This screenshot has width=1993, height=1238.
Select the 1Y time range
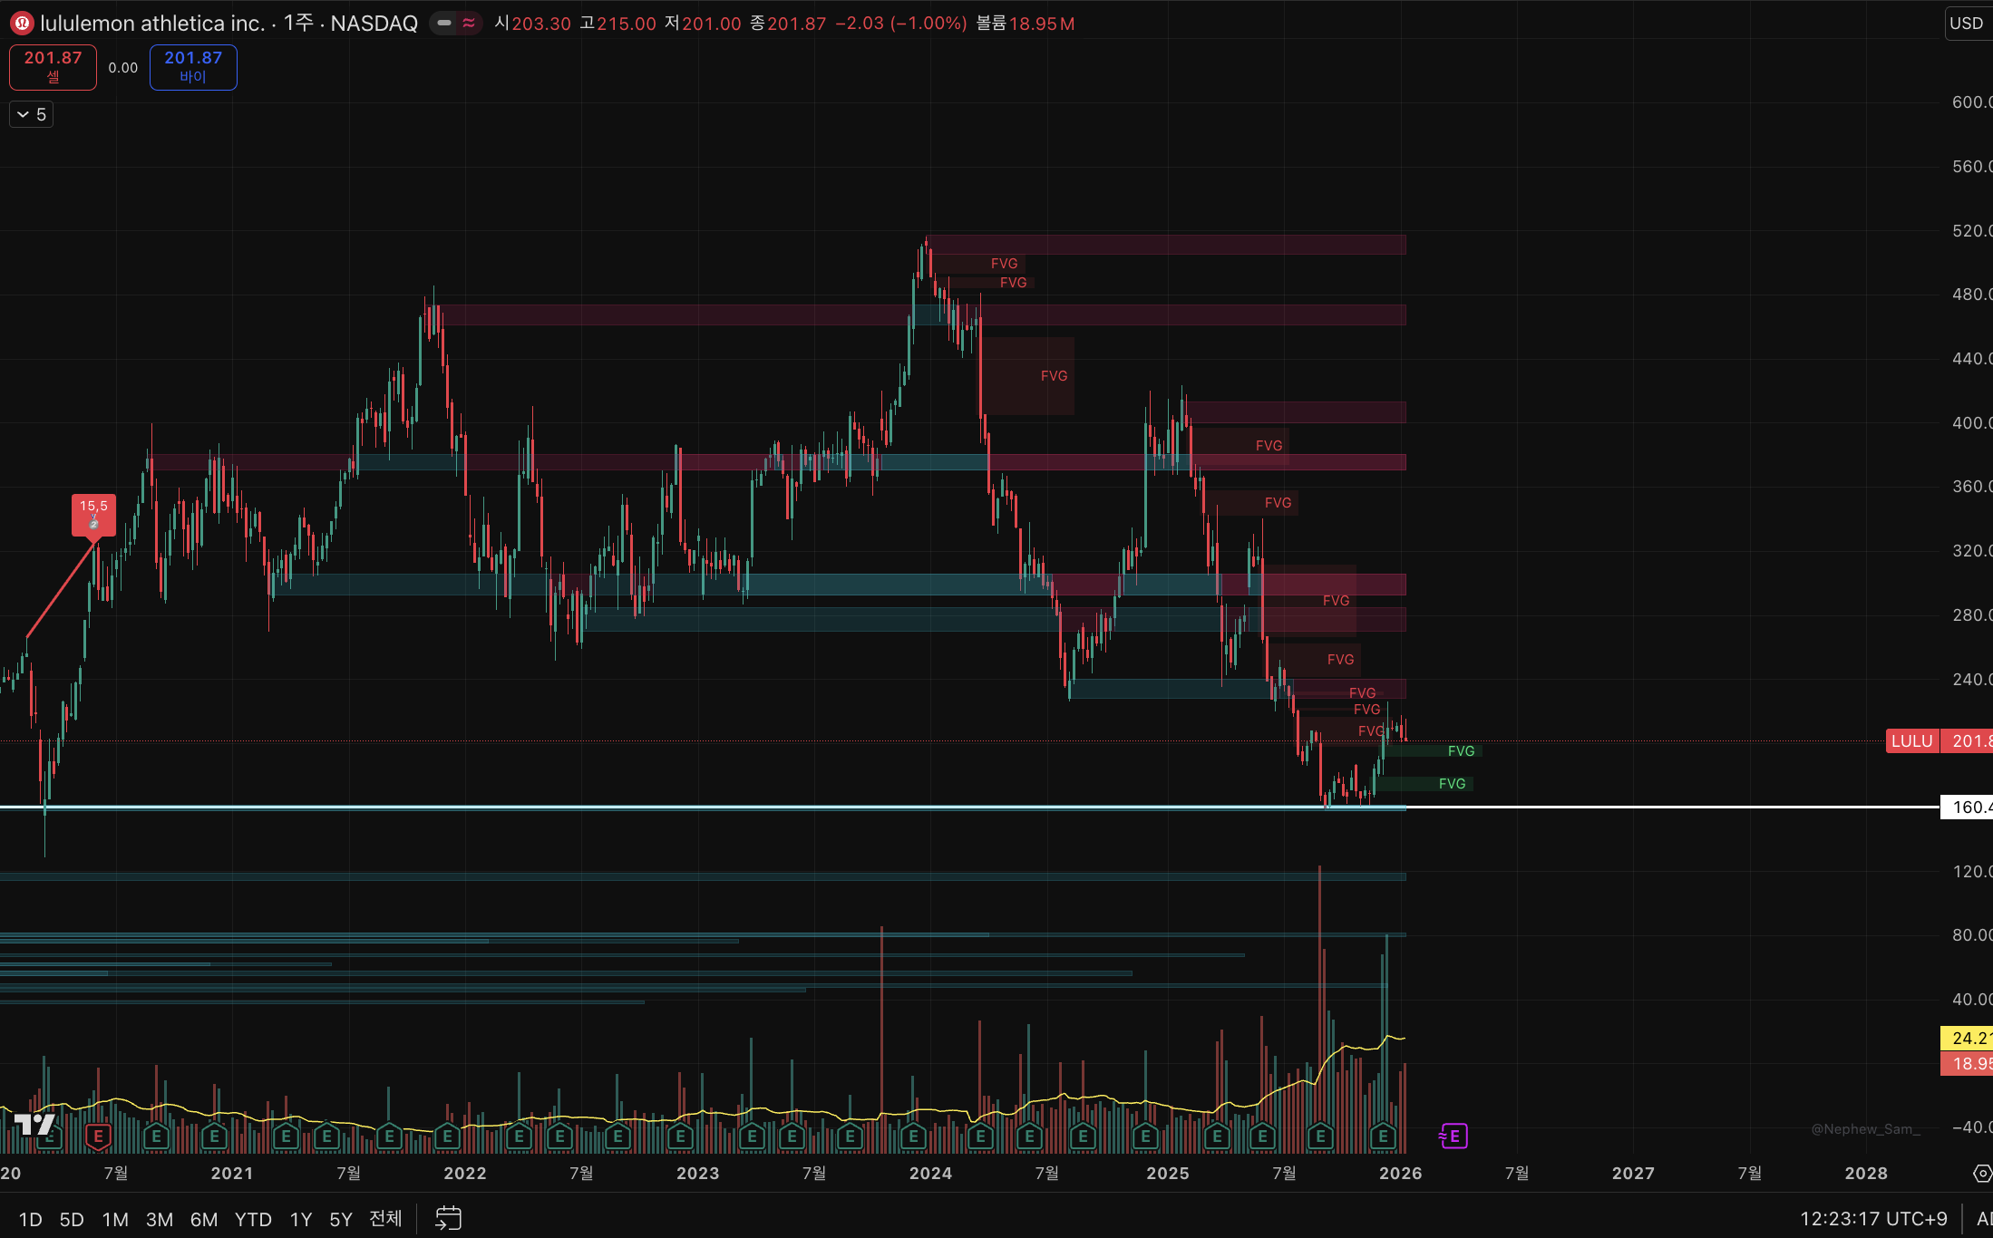(x=300, y=1219)
